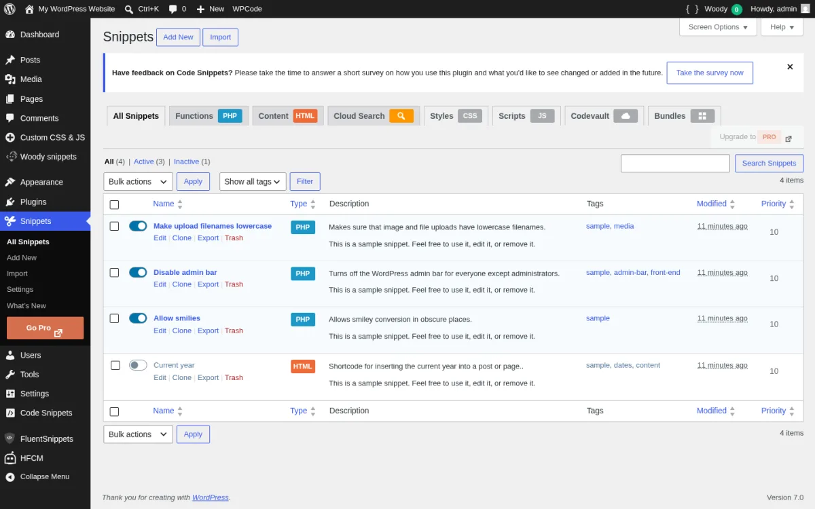Switch off the Allow smilies snippet
The width and height of the screenshot is (815, 509).
tap(138, 318)
